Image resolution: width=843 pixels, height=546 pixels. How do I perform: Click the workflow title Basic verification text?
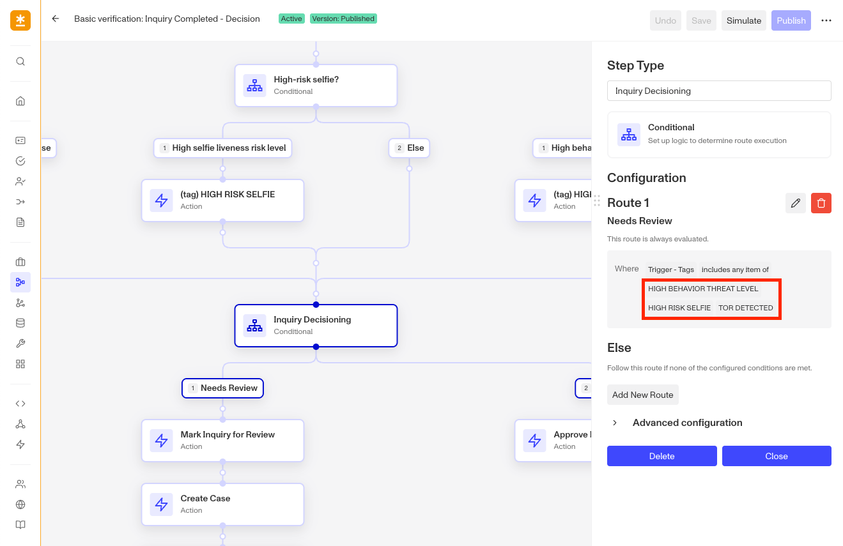click(x=167, y=19)
